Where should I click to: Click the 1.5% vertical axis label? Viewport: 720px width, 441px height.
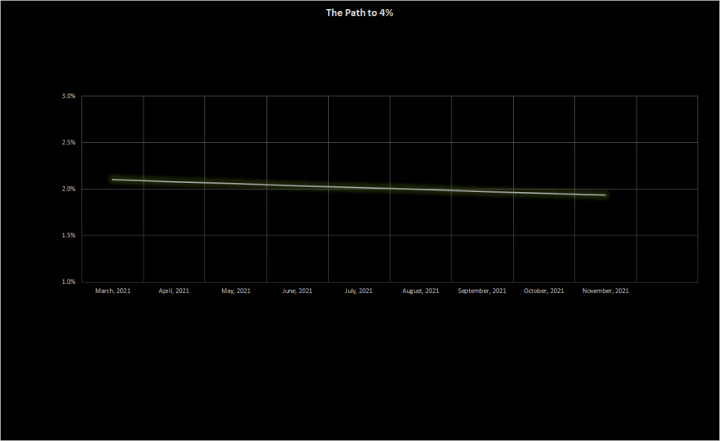pos(68,236)
